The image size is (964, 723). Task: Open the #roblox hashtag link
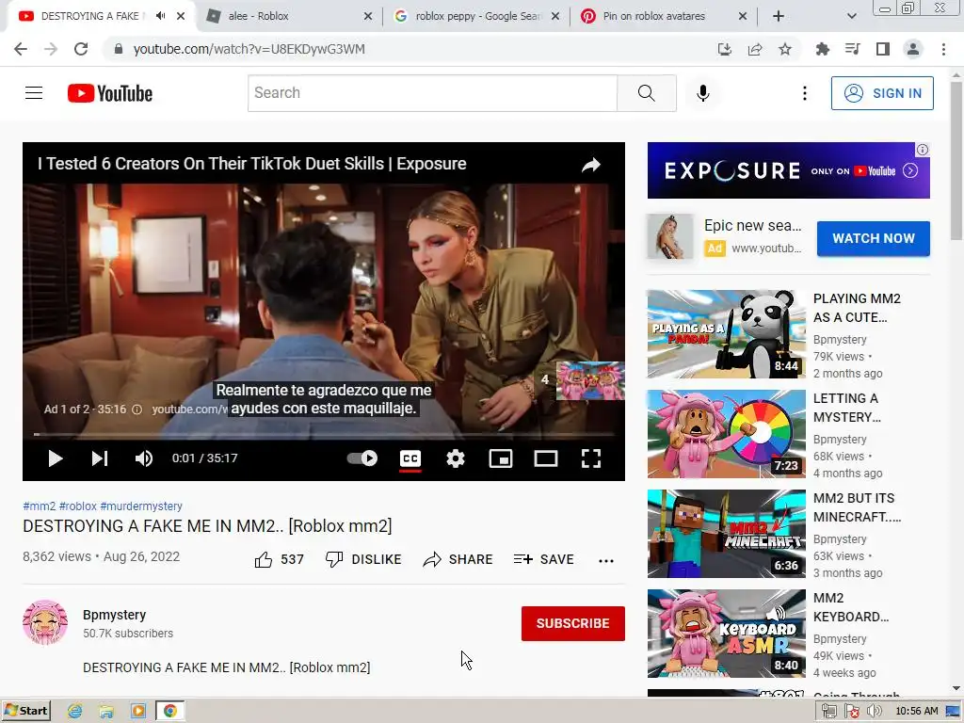pyautogui.click(x=77, y=506)
